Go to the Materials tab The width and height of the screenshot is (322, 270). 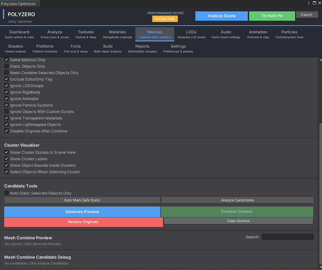click(118, 34)
